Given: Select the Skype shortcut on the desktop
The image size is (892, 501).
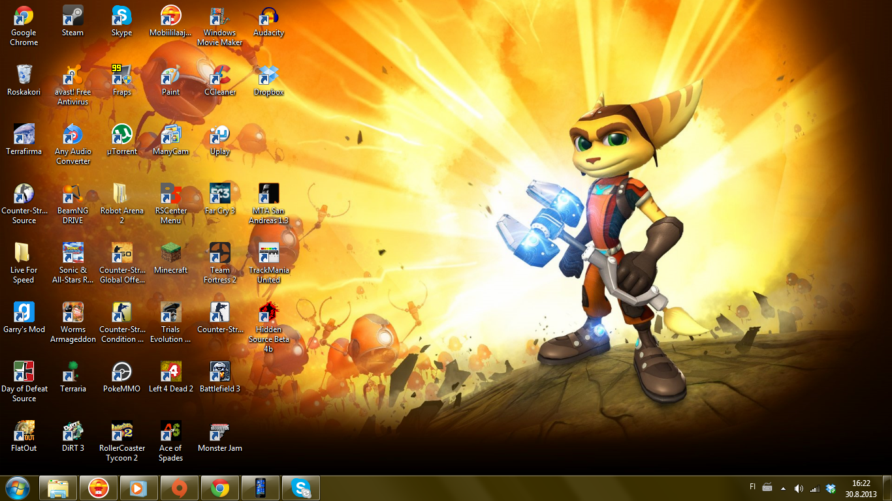Looking at the screenshot, I should [121, 22].
